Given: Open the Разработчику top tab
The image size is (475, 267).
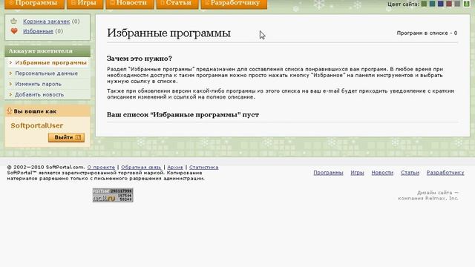Looking at the screenshot, I should pyautogui.click(x=234, y=4).
